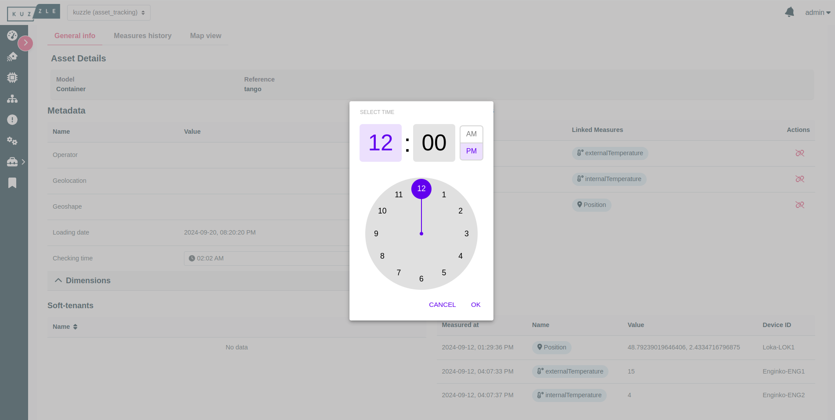
Task: Switch to the Measures history tab
Action: (x=142, y=36)
